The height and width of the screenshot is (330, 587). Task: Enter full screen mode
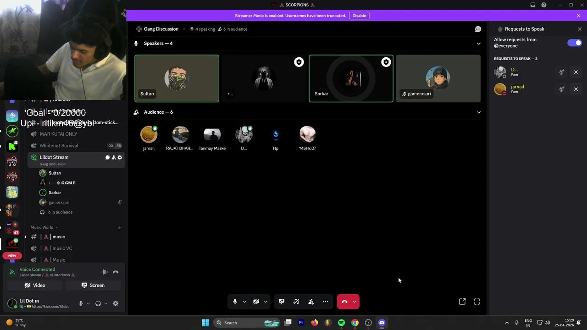[x=477, y=302]
